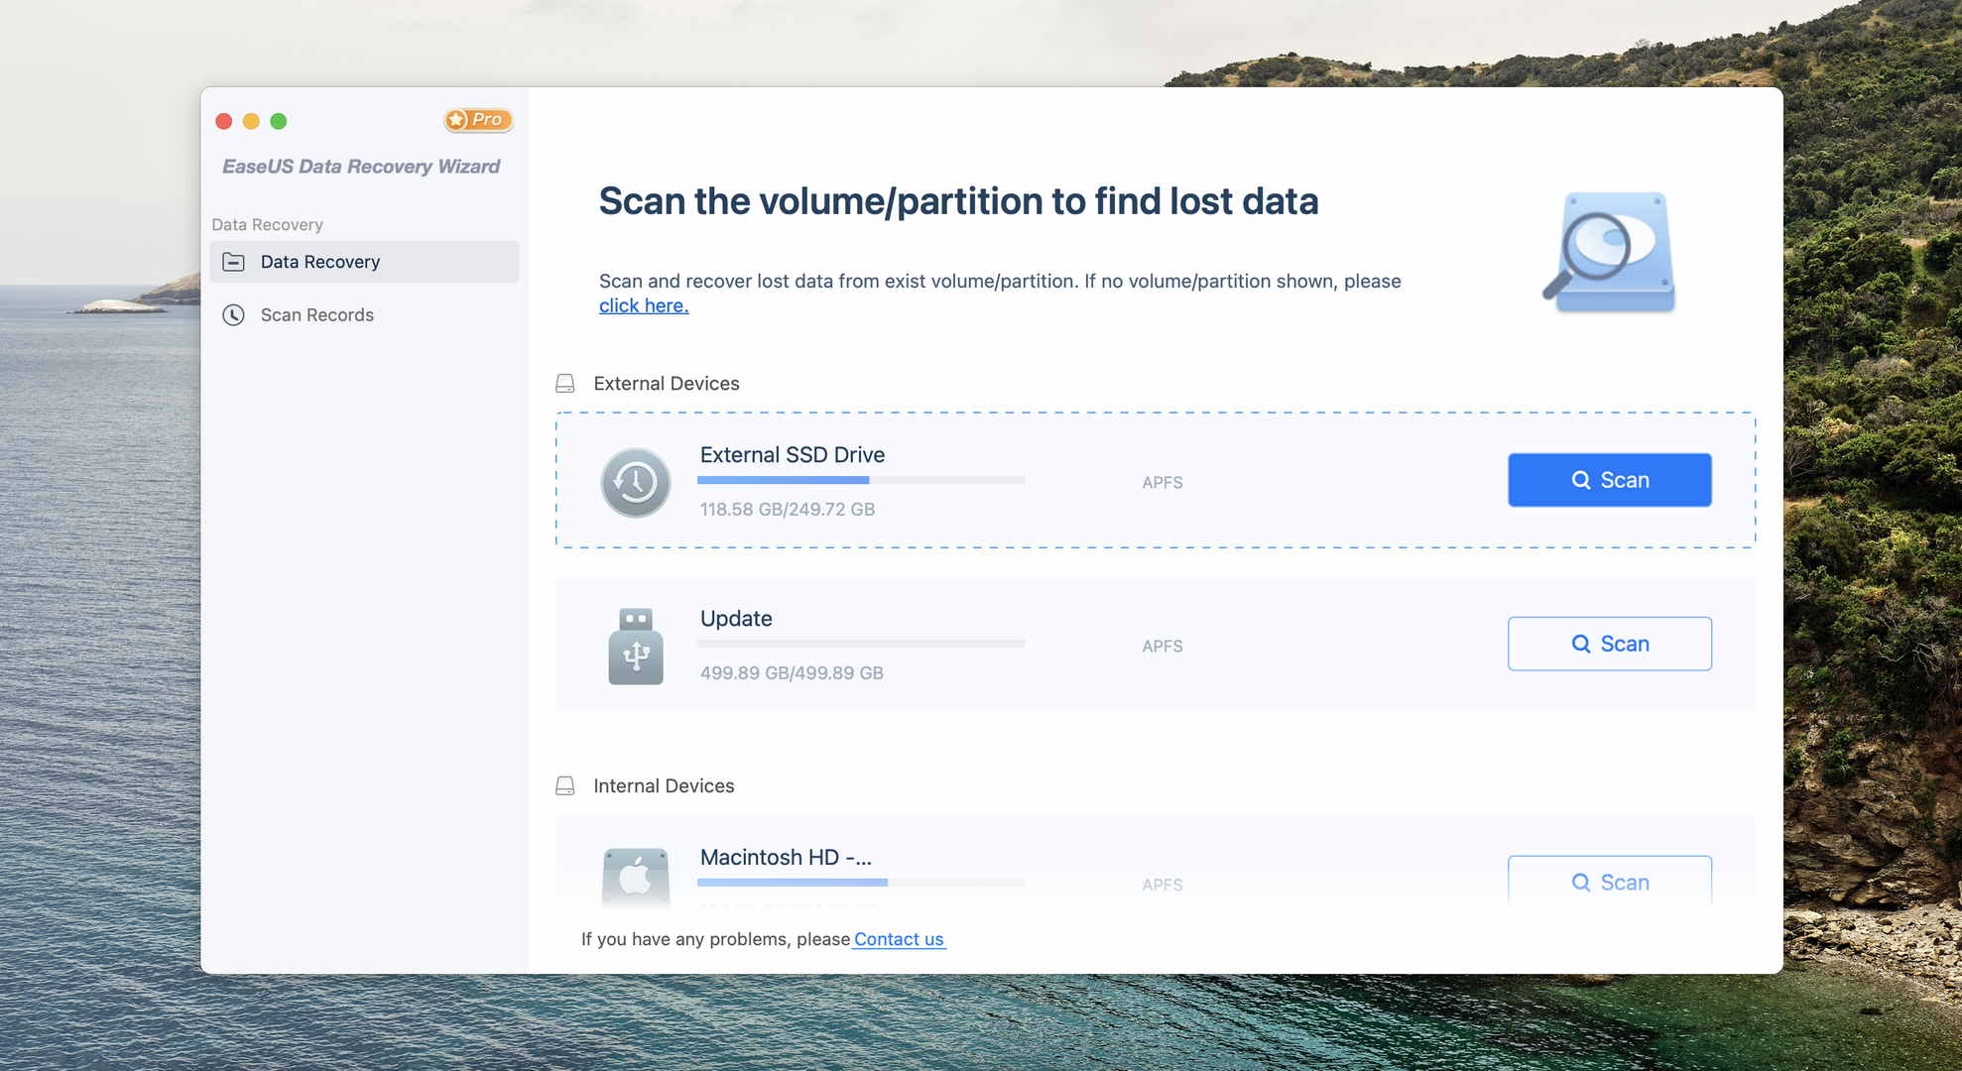1962x1071 pixels.
Task: Click the 'click here.' link
Action: (644, 306)
